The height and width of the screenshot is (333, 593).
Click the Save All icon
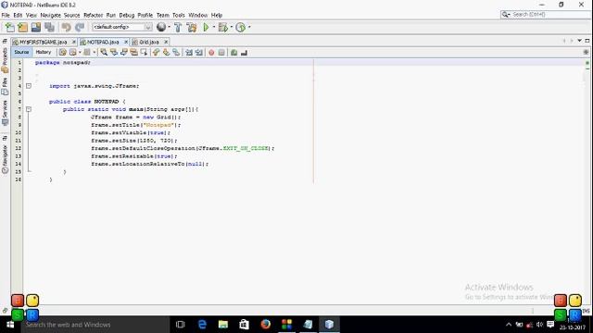click(x=49, y=27)
